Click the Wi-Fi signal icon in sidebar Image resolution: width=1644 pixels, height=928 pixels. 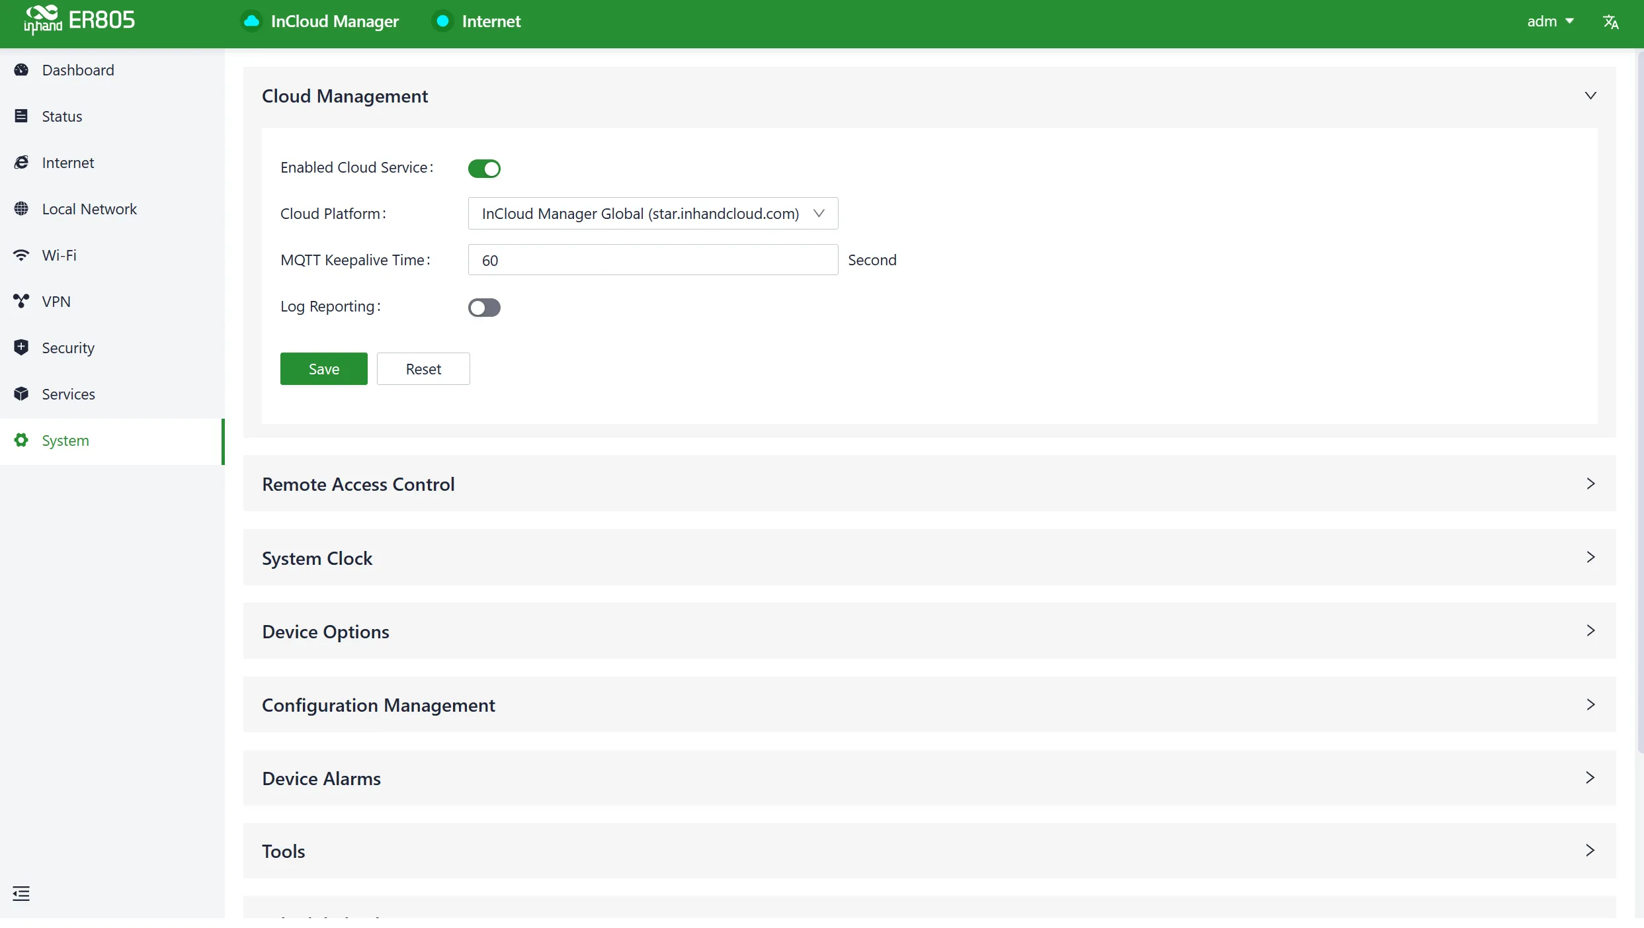[x=21, y=255]
